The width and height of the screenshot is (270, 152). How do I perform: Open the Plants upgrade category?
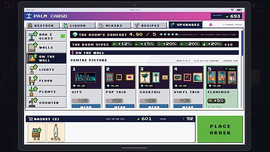[x=46, y=91]
